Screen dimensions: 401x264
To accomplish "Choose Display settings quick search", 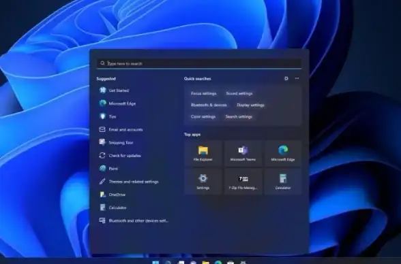I will coord(250,105).
